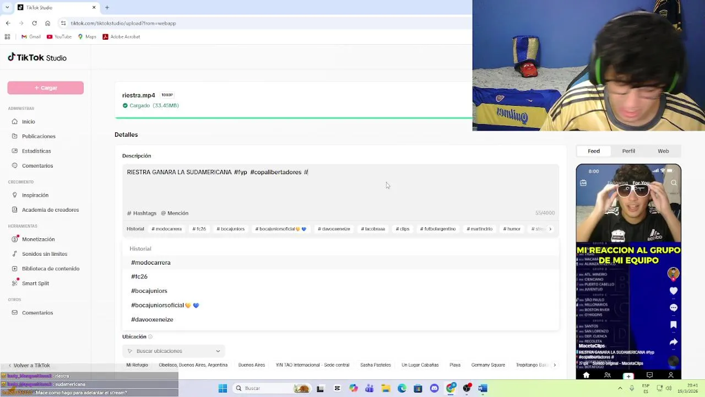The width and height of the screenshot is (705, 397).
Task: Open the Chrome apps grid
Action: [7, 36]
